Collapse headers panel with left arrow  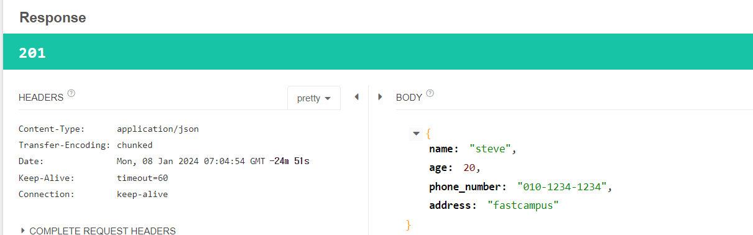coord(356,97)
